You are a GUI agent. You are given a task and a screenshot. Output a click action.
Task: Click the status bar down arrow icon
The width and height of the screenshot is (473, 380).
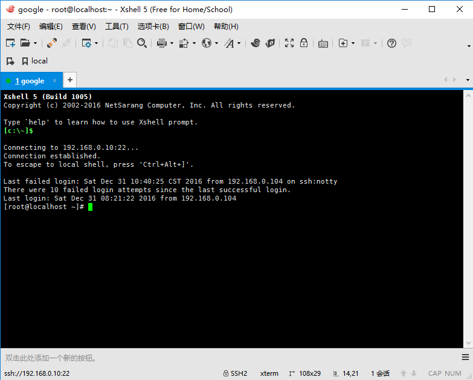(414, 373)
